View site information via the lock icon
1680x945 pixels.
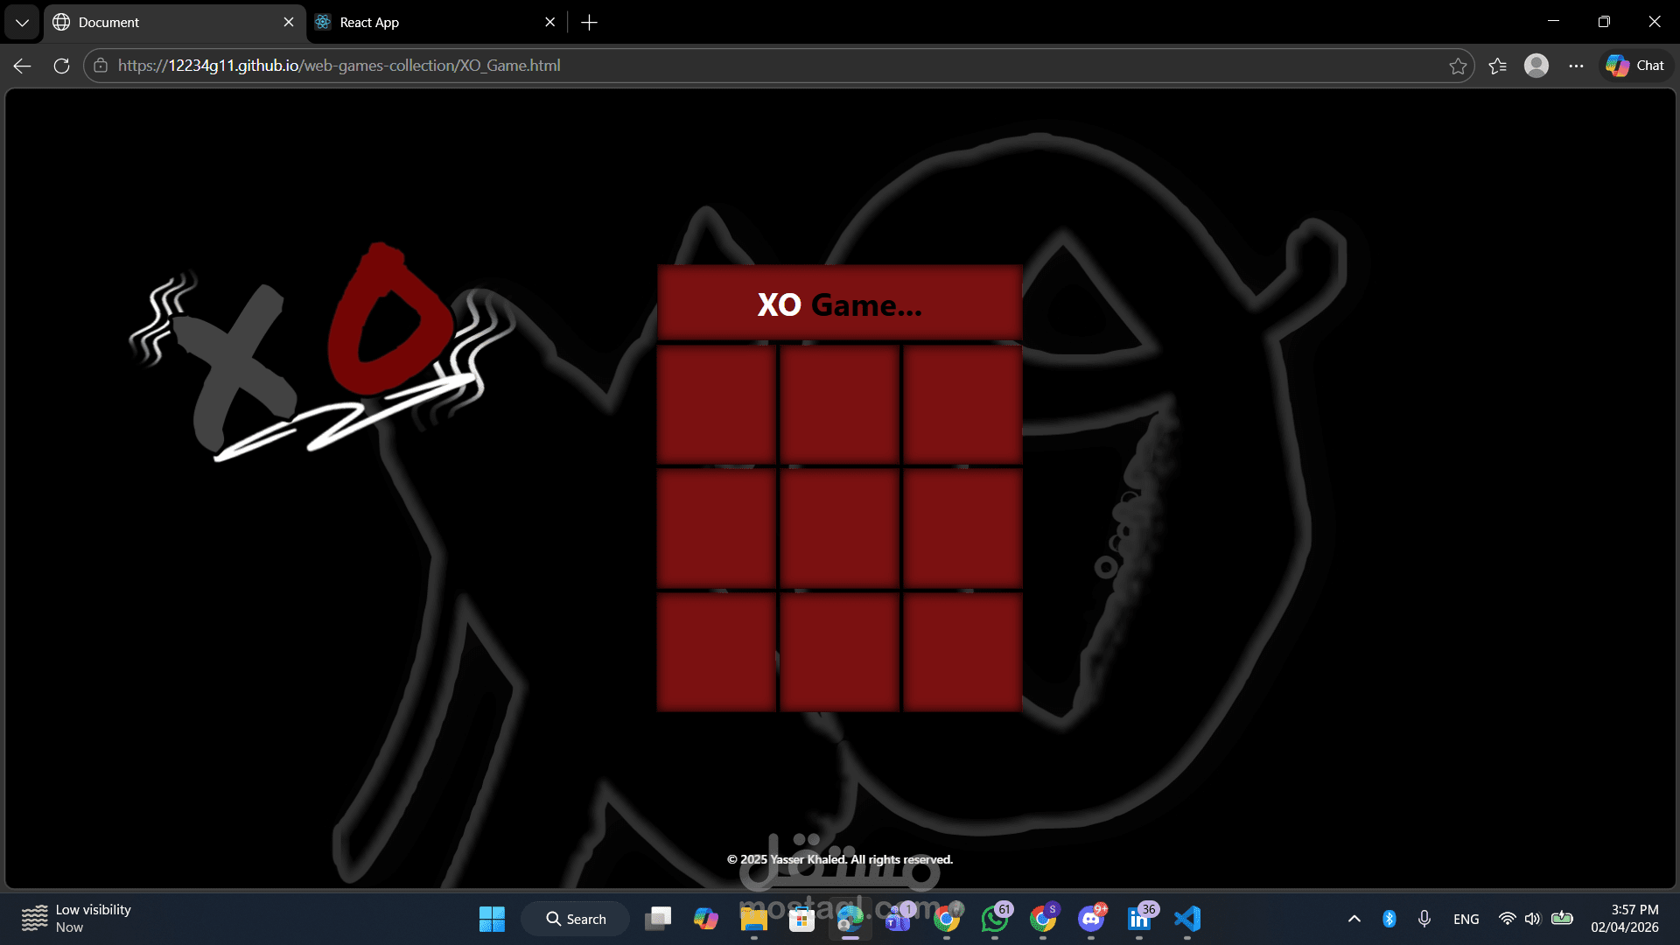coord(101,66)
